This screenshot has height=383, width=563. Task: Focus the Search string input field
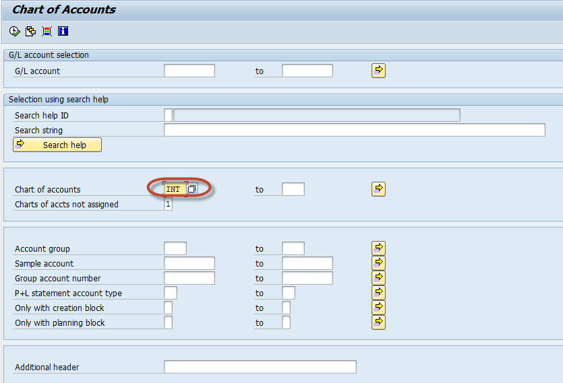tap(354, 130)
